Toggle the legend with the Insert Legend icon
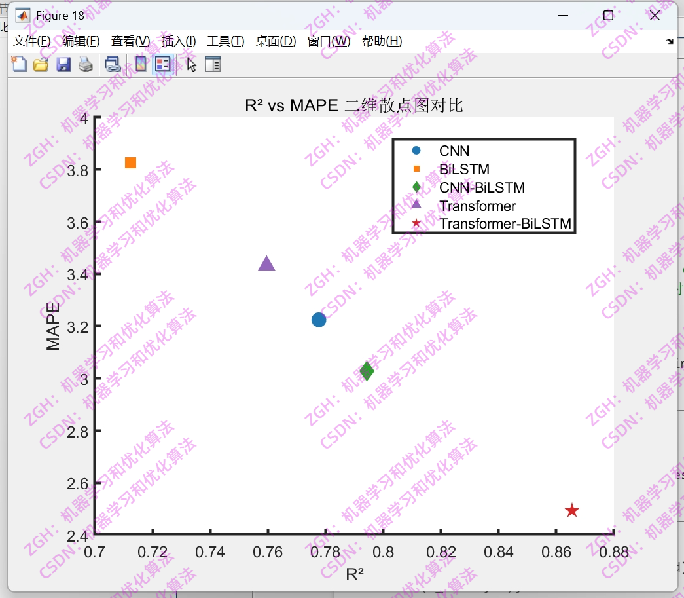Image resolution: width=684 pixels, height=598 pixels. [163, 64]
